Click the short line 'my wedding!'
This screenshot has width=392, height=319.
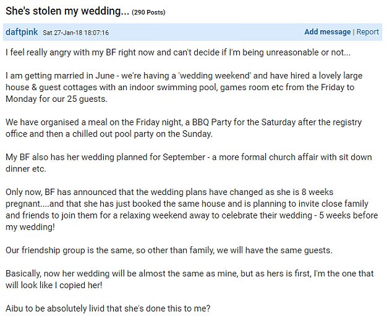pyautogui.click(x=30, y=227)
